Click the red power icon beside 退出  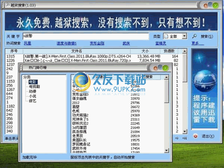click(196, 136)
